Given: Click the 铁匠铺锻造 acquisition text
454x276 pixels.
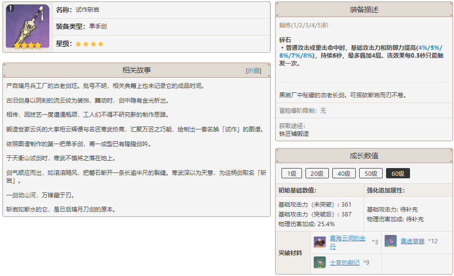Looking at the screenshot, I should click(294, 134).
